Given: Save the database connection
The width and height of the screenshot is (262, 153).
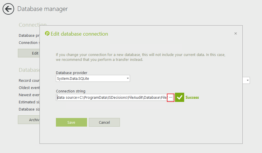Looking at the screenshot, I should point(71,122).
